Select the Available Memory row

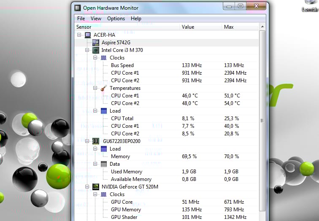point(167,179)
